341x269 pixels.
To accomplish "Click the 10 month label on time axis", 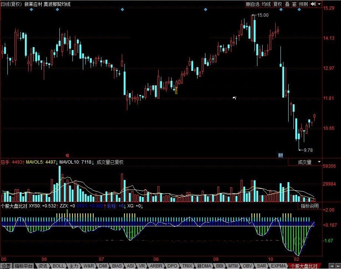I will point(270,259).
